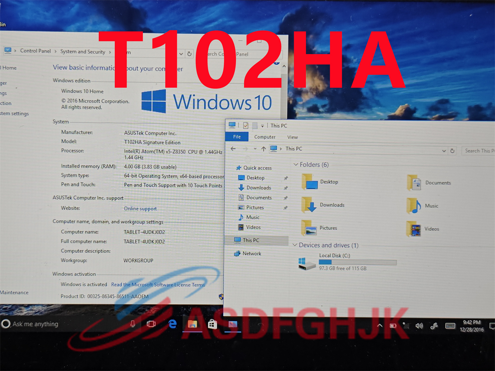
Task: Click the "97.3 GB free of 115 GB" text
Action: pyautogui.click(x=343, y=268)
